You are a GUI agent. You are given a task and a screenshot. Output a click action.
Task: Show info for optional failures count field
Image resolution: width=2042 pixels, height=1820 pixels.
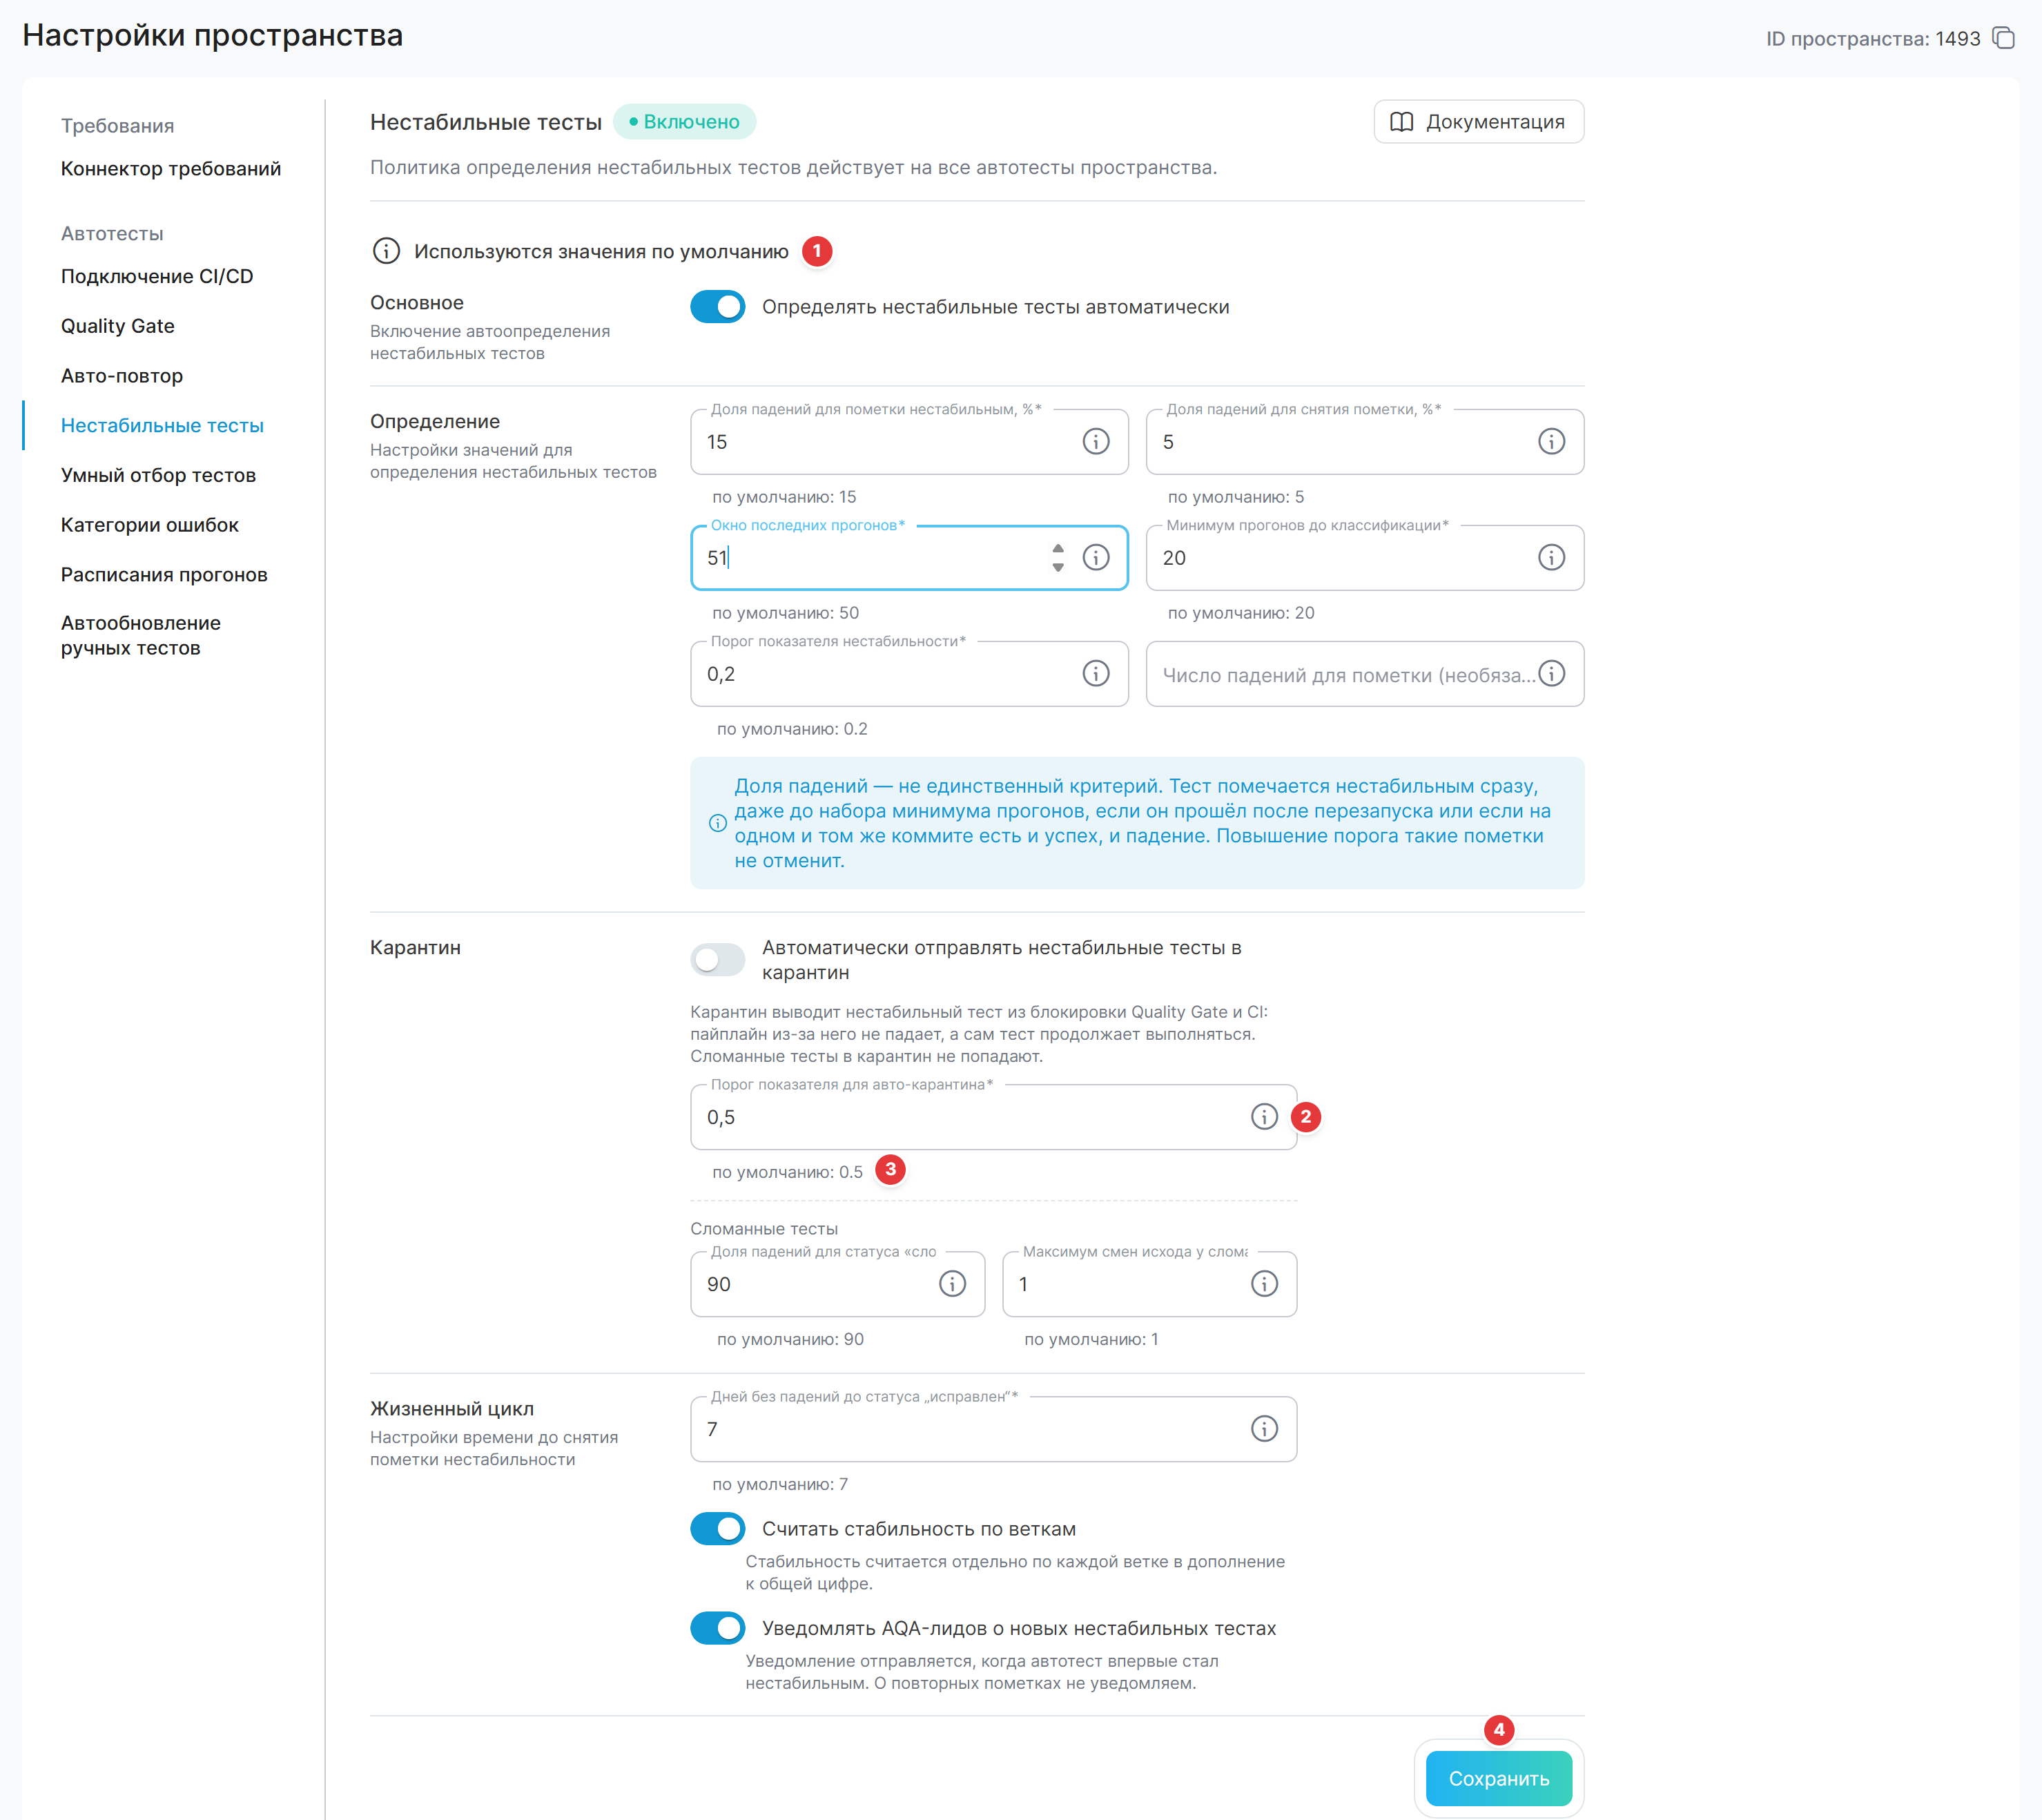click(1551, 673)
